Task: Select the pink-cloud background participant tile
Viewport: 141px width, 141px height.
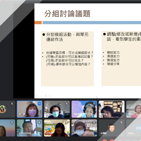Action: (84, 109)
